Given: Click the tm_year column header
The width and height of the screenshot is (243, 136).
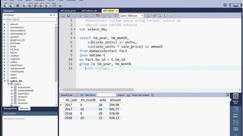Looking at the screenshot, I should coord(71,100).
